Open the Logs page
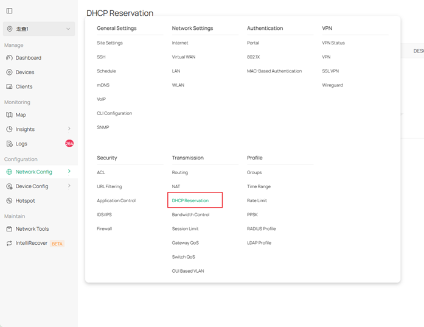Screen dimensions: 424x327 click(x=21, y=144)
